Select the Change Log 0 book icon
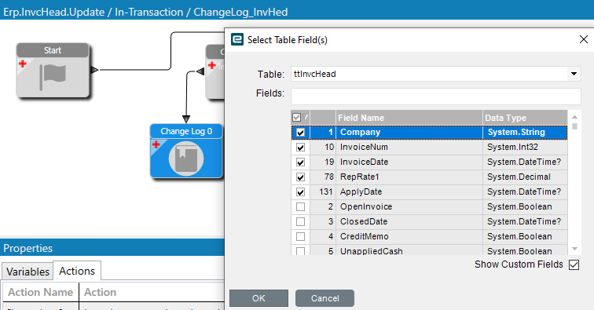Image resolution: width=594 pixels, height=310 pixels. (186, 159)
